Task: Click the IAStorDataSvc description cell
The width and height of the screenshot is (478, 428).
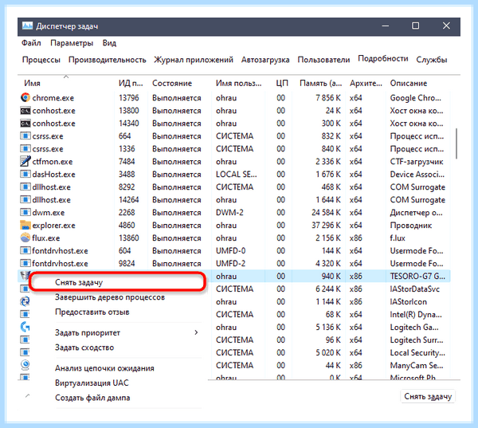Action: (x=414, y=289)
